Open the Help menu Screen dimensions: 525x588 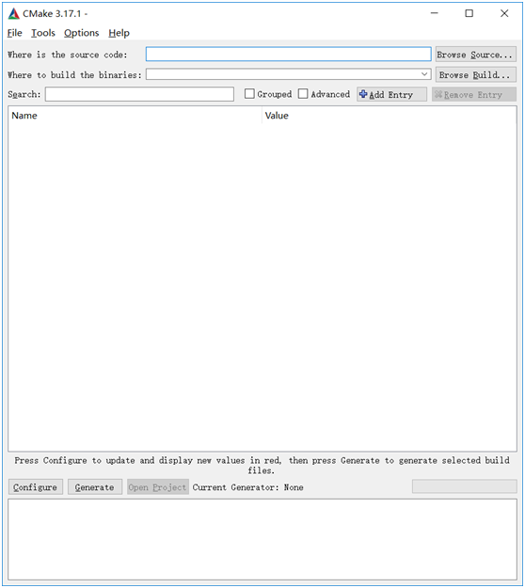[119, 33]
